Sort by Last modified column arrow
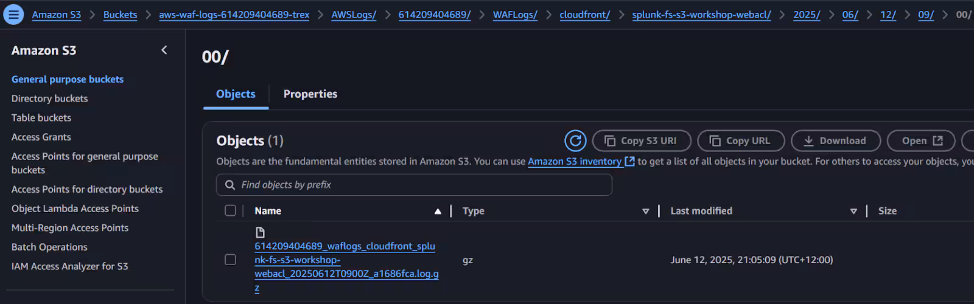Screen dimensions: 974x304 coord(853,211)
